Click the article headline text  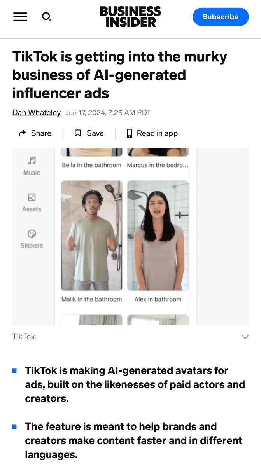119,75
